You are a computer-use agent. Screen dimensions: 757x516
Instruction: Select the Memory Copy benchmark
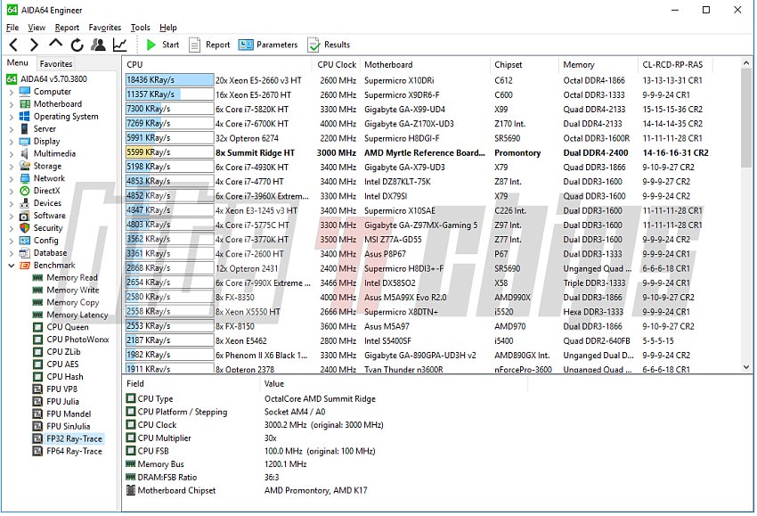[73, 302]
